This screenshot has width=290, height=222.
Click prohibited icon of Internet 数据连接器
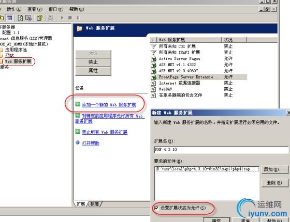pyautogui.click(x=153, y=83)
